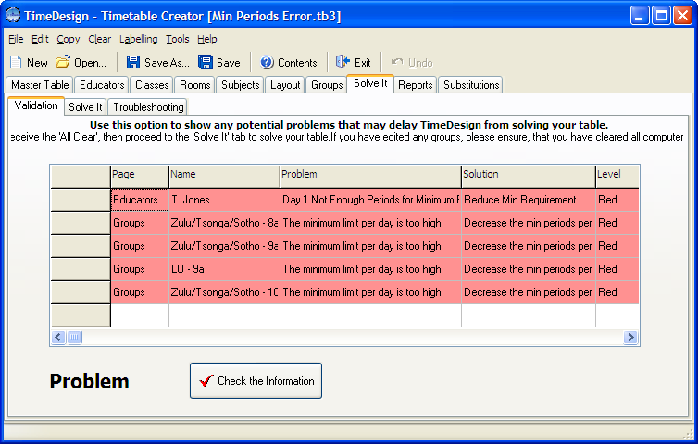The image size is (698, 444).
Task: Select the Zulu/Tsonga/Sotho - 9a cell
Action: (224, 246)
